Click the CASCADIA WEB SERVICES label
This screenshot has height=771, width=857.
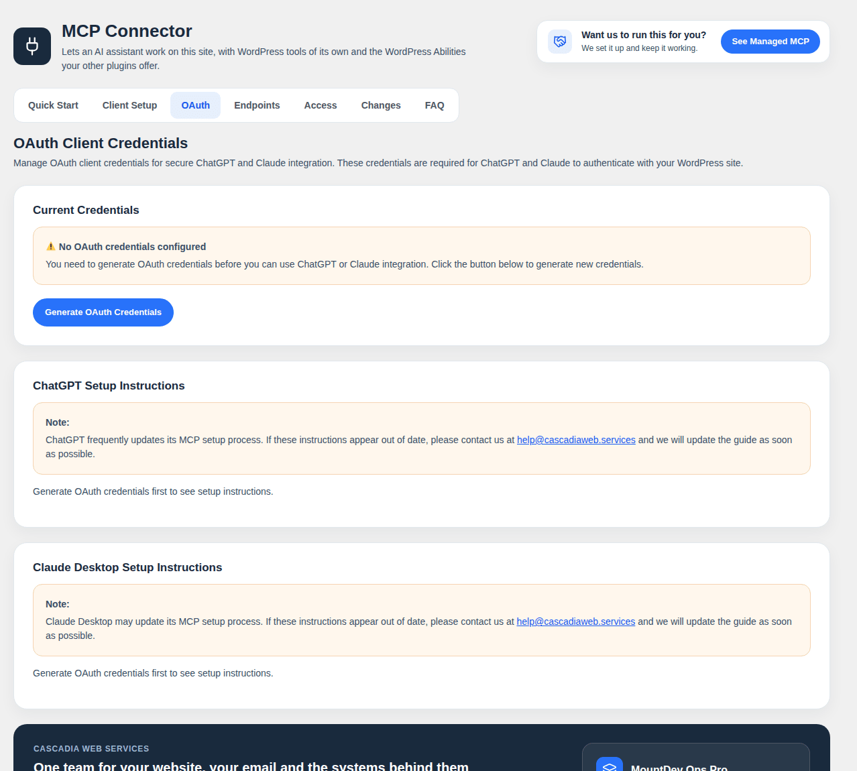coord(91,749)
